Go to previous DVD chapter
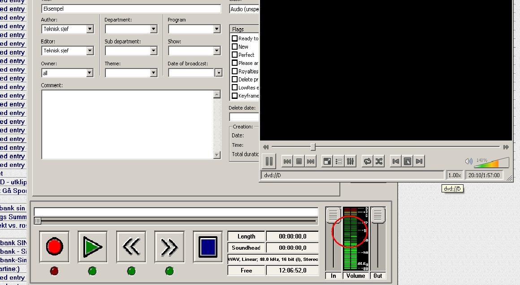Screen dimensions: 520x285 click(x=396, y=161)
